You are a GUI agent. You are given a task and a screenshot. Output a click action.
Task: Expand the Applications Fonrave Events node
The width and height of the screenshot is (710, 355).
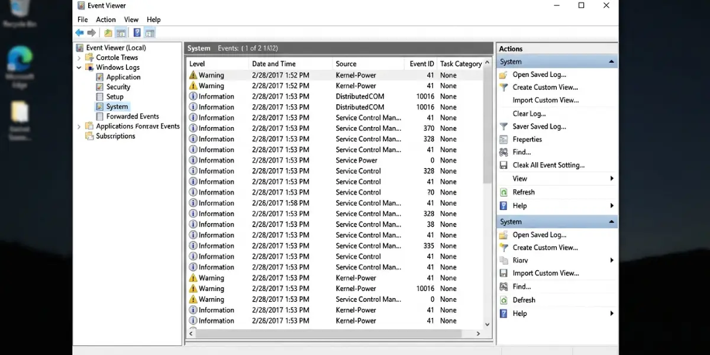[x=79, y=127]
